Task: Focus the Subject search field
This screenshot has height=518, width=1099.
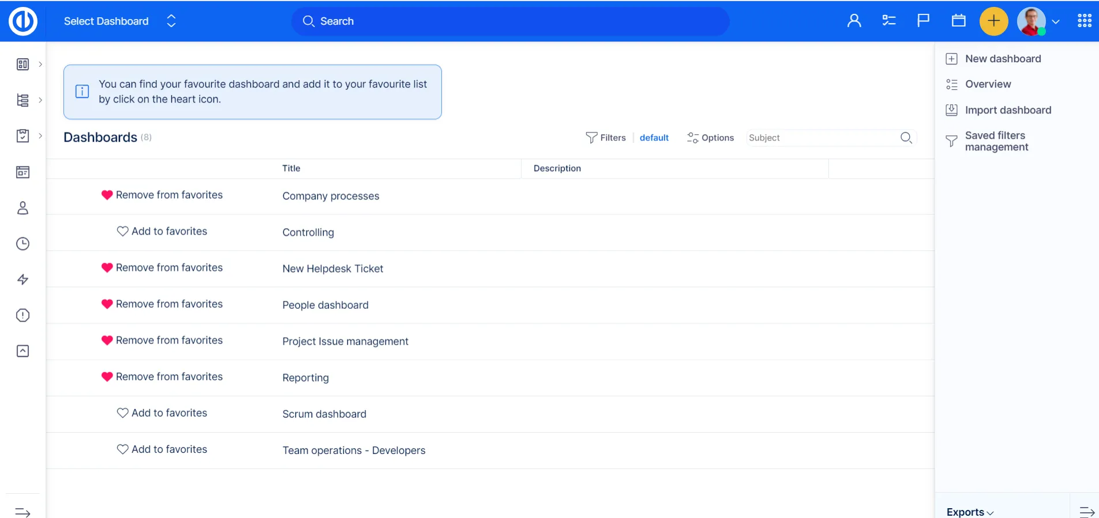Action: [822, 138]
